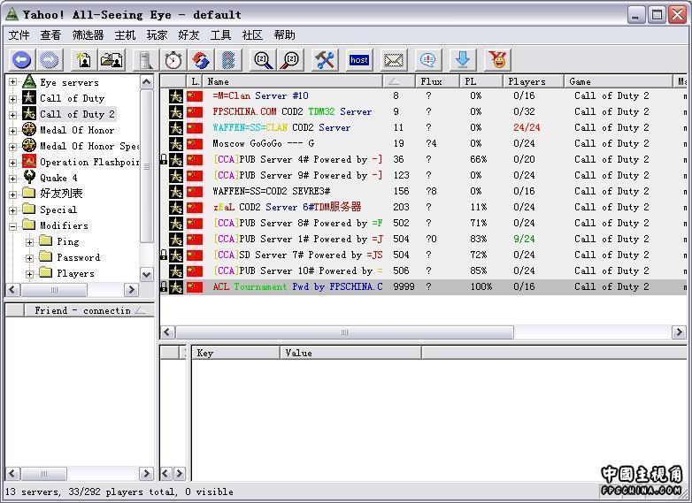Open the 玩家 menu
Viewport: 692px width, 503px height.
(157, 34)
